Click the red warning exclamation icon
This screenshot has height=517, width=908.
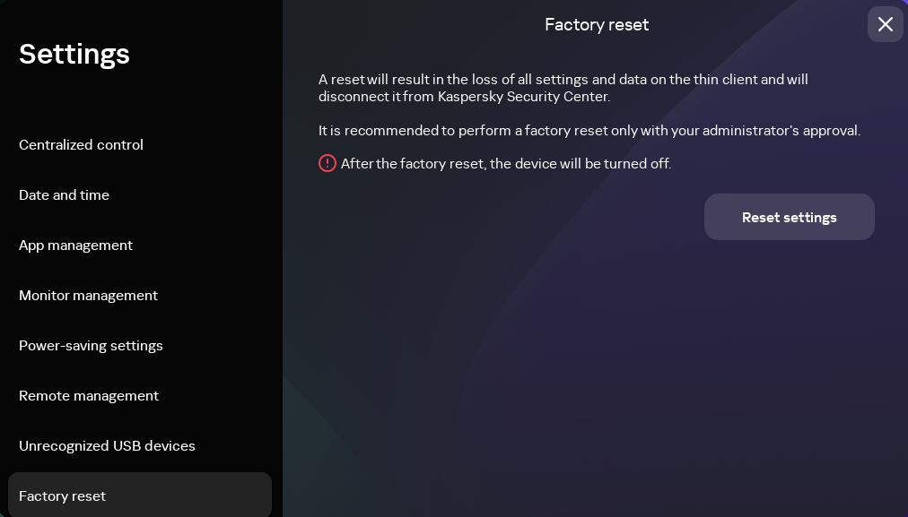327,163
